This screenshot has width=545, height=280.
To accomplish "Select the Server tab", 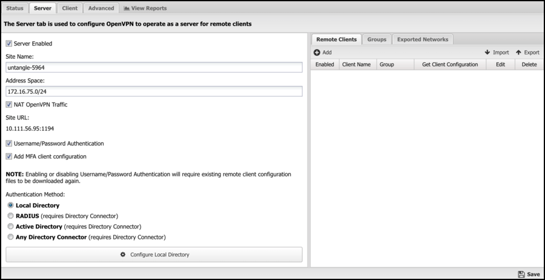I will point(42,8).
